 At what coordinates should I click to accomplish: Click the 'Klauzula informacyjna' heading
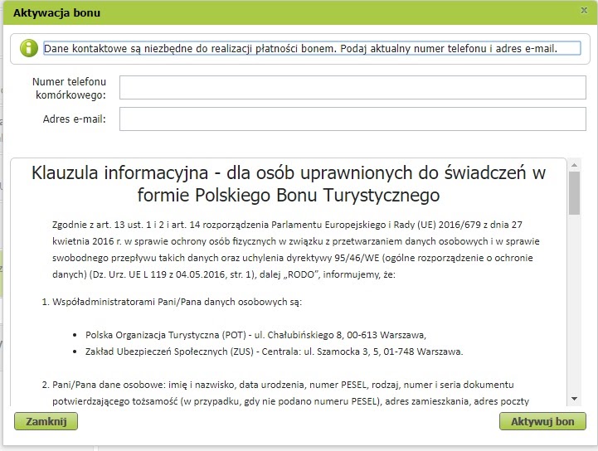pos(289,184)
